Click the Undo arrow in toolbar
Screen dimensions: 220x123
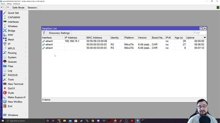pos(2,8)
